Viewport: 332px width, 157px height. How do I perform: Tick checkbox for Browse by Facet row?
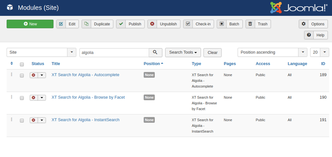click(22, 98)
